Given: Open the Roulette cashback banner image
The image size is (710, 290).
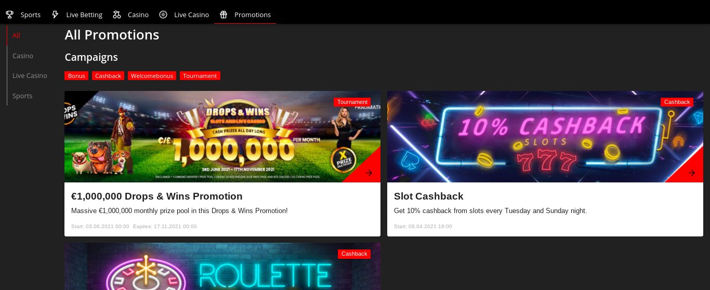Looking at the screenshot, I should pyautogui.click(x=222, y=266).
